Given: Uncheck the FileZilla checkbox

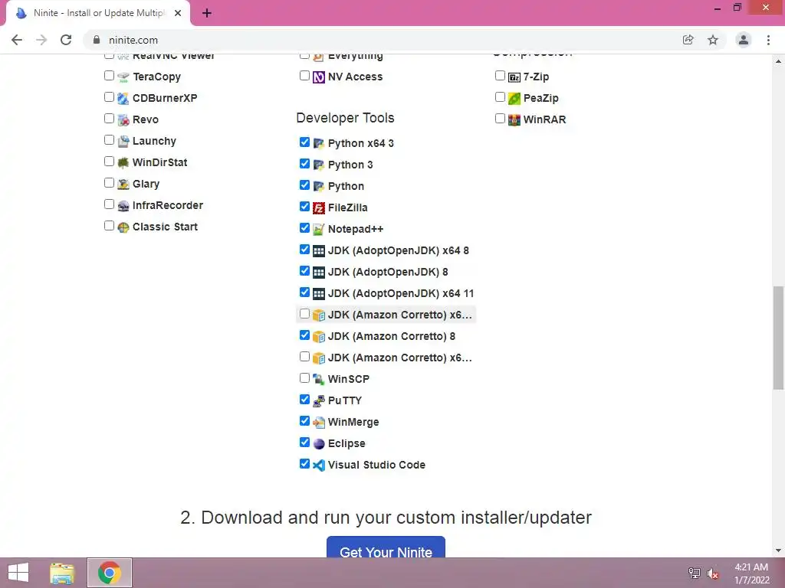Looking at the screenshot, I should point(304,207).
